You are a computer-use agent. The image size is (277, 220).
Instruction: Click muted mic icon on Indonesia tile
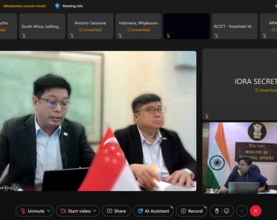pos(120,35)
